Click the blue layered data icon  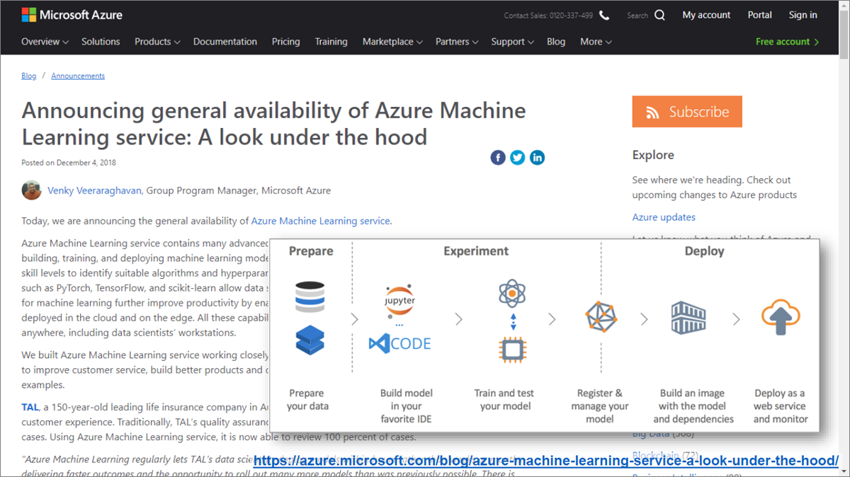click(310, 341)
